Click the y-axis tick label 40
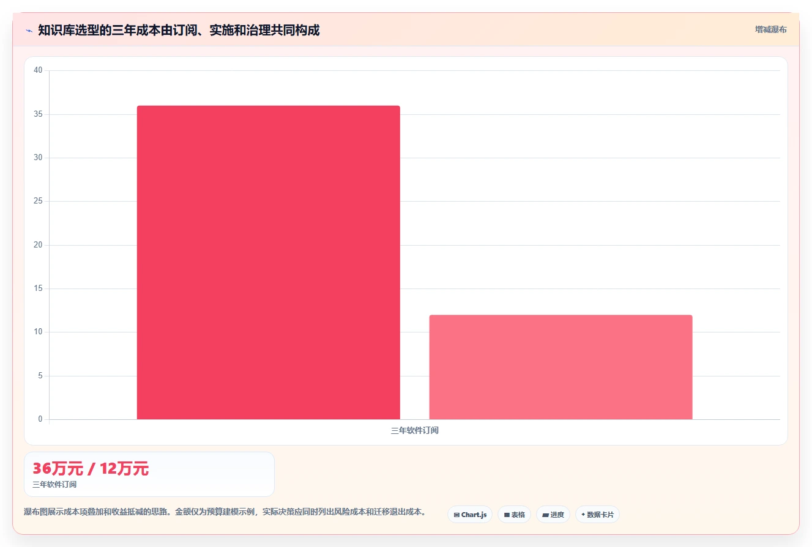This screenshot has height=547, width=812. [38, 70]
